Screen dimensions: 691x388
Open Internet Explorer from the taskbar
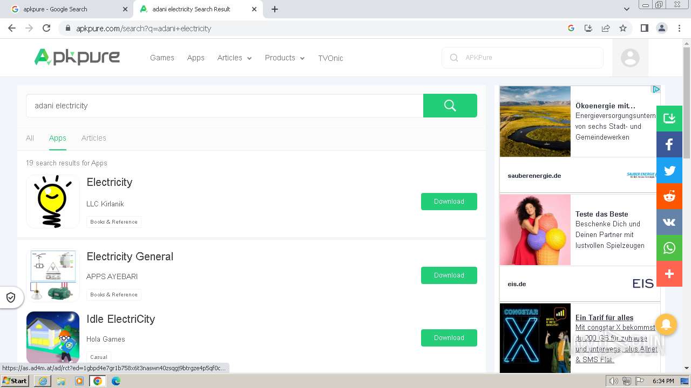(43, 381)
